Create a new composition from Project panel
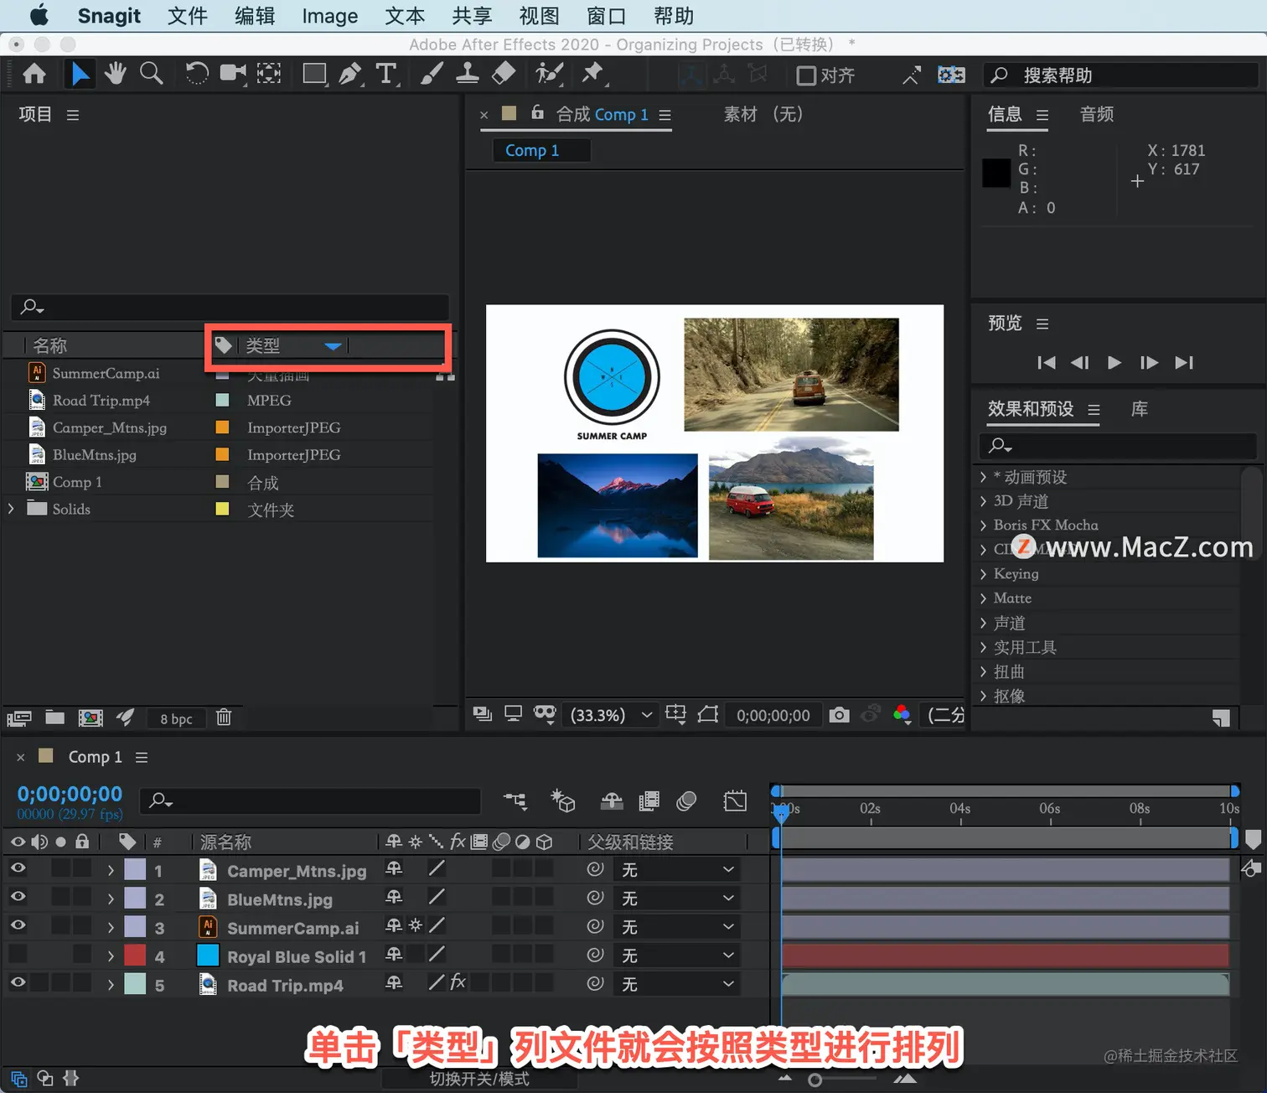The image size is (1267, 1093). pyautogui.click(x=90, y=717)
